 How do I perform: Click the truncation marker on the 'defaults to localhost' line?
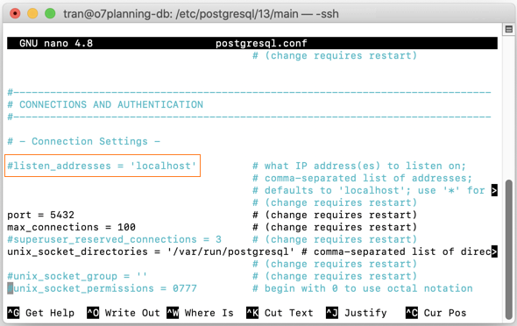(x=494, y=190)
